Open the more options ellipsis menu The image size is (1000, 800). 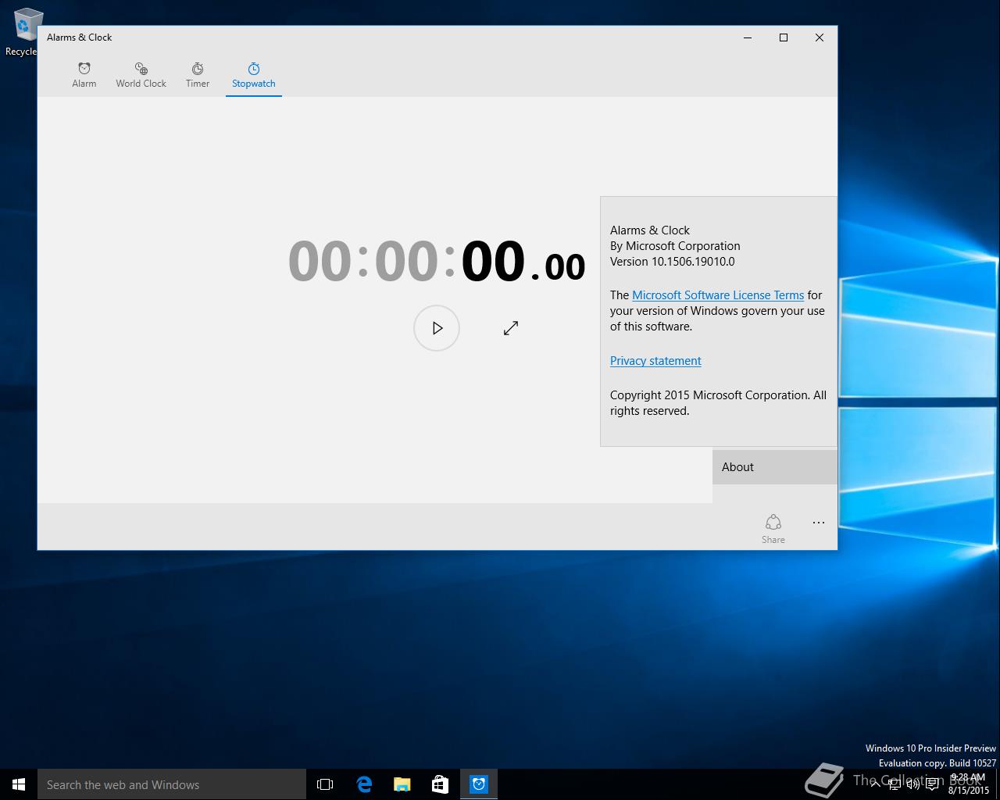818,523
